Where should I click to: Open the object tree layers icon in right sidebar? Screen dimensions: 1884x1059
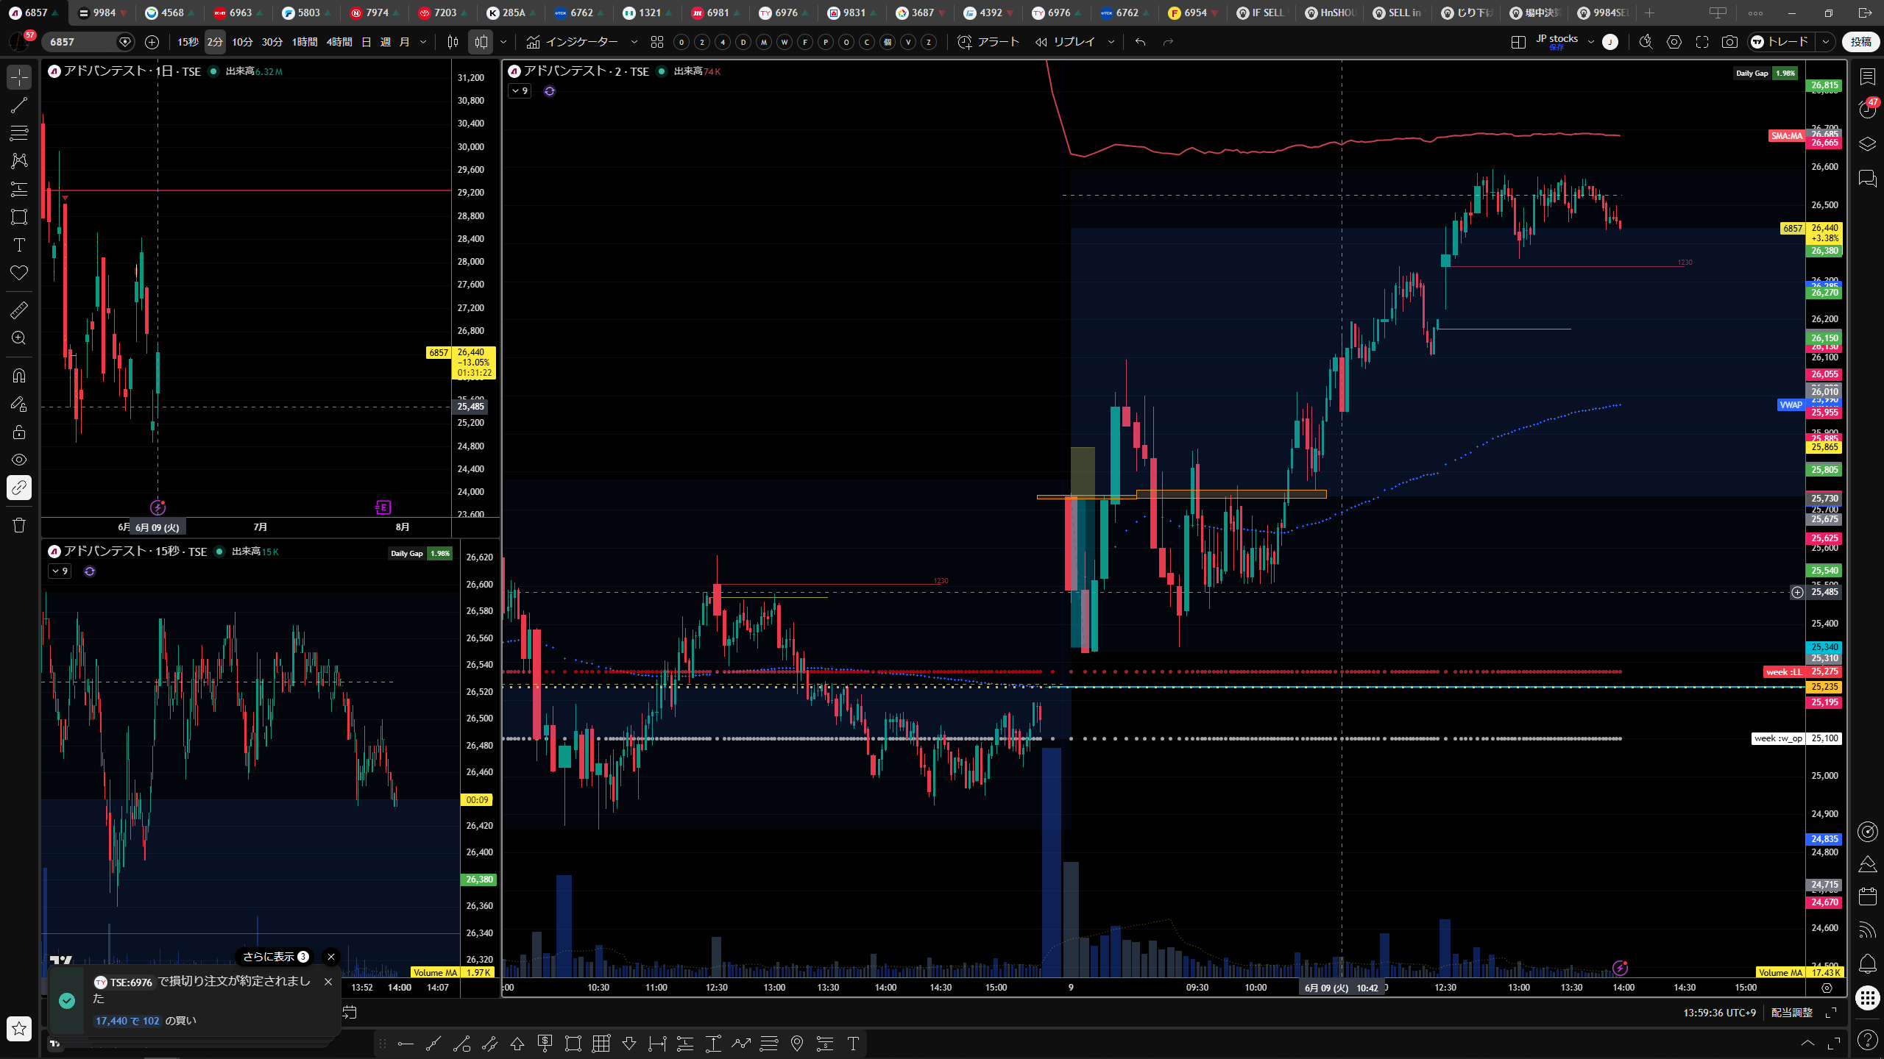[1868, 143]
